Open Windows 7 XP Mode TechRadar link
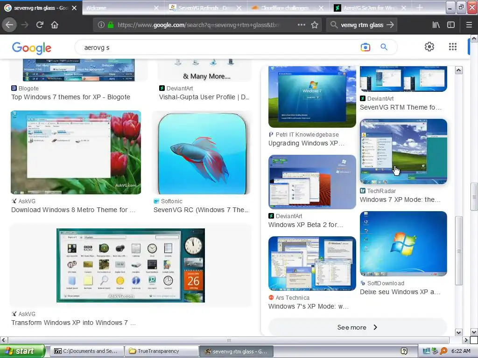 click(x=400, y=200)
